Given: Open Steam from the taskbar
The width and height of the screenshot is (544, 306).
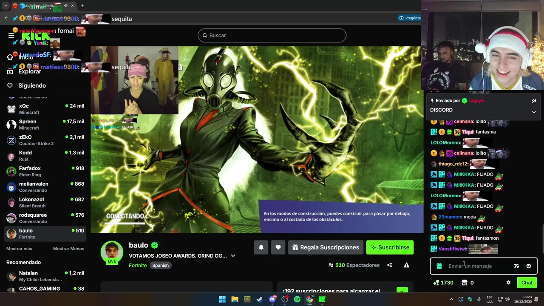Looking at the screenshot, I should [259, 299].
